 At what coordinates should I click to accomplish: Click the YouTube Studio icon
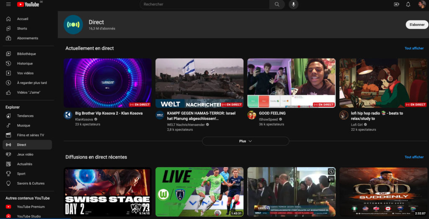8,216
